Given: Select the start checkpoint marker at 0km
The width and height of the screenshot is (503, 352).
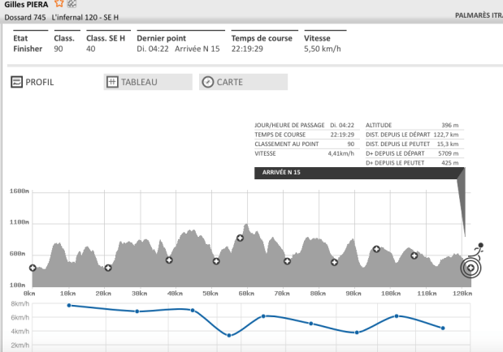Looking at the screenshot, I should point(33,268).
